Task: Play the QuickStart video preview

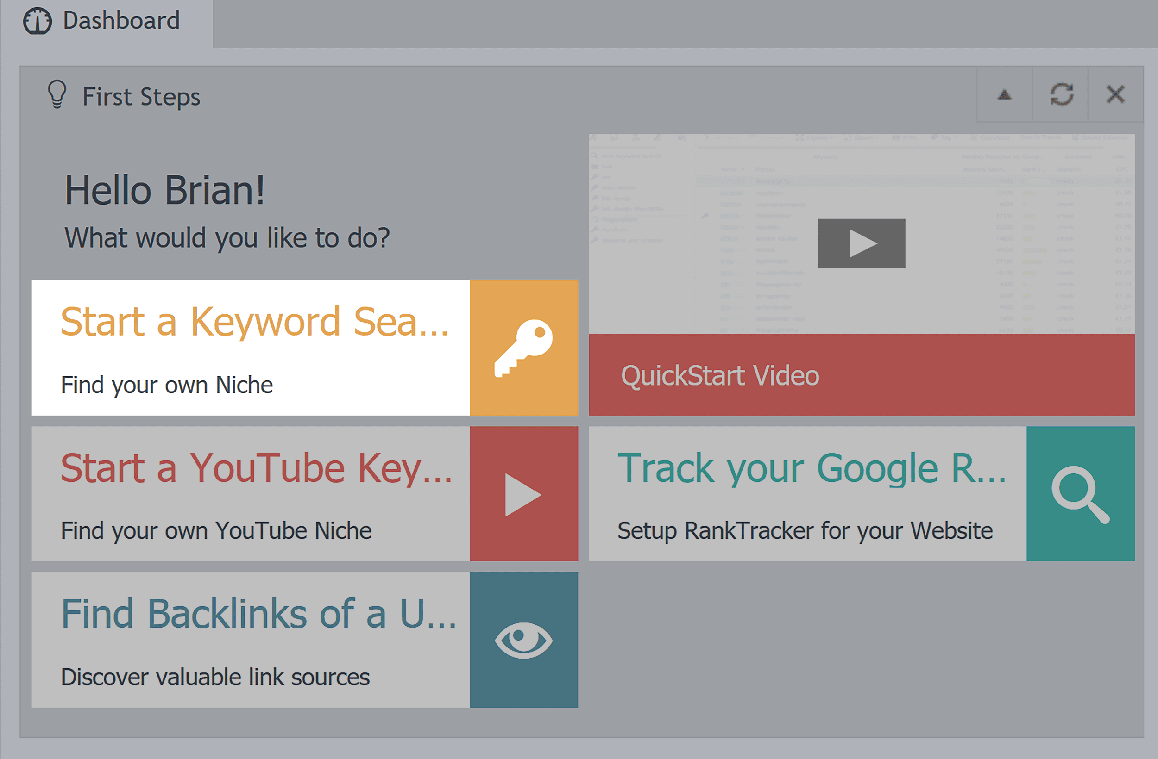Action: click(861, 243)
